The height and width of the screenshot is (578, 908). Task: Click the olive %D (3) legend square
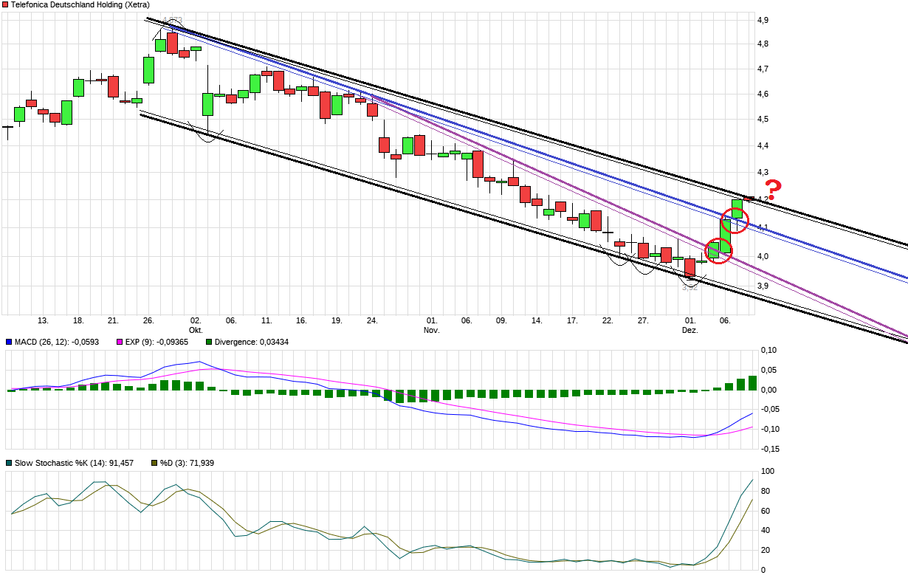click(x=154, y=462)
